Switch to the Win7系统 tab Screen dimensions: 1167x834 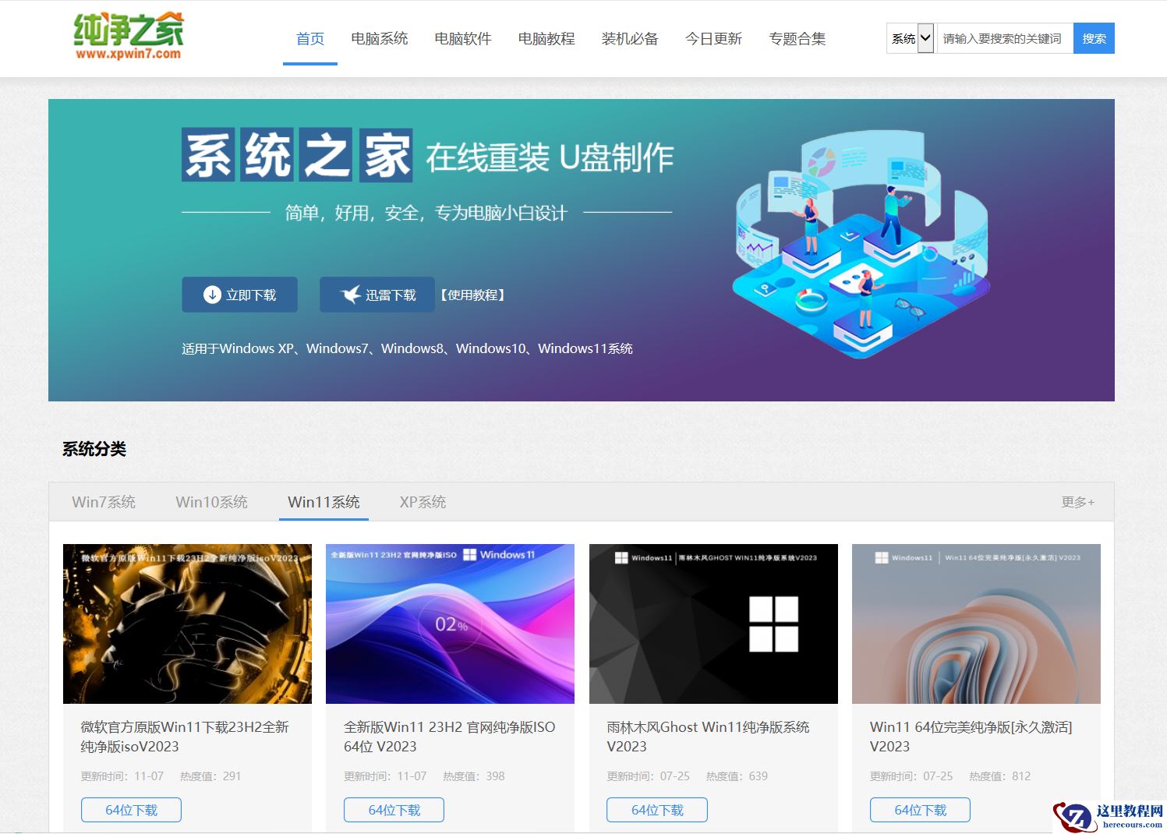click(104, 502)
